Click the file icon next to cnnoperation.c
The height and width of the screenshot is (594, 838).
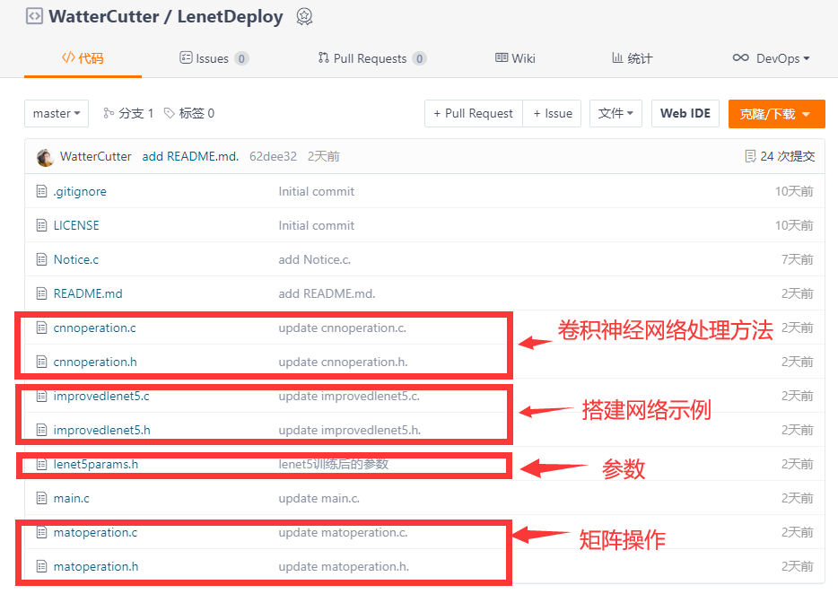tap(41, 328)
